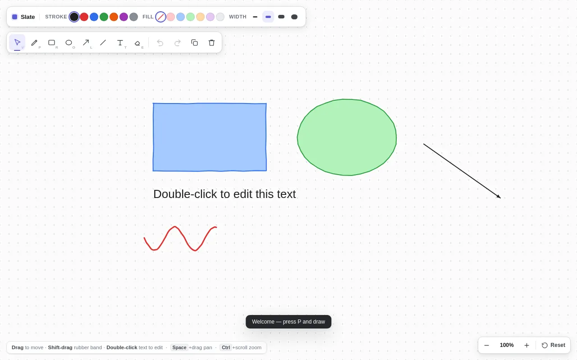Set stroke color to gray
This screenshot has width=577, height=360.
[x=133, y=17]
